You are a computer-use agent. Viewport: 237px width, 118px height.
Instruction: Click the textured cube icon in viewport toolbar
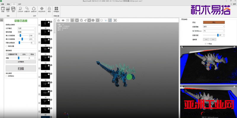pyautogui.click(x=93, y=20)
